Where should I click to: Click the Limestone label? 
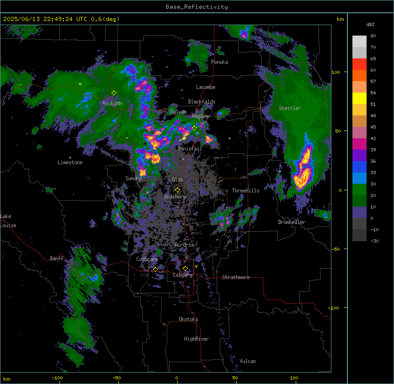[70, 162]
